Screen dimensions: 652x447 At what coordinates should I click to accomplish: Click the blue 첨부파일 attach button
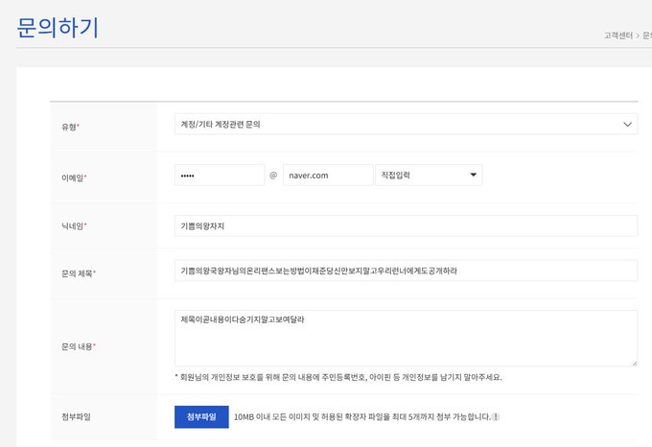[201, 416]
